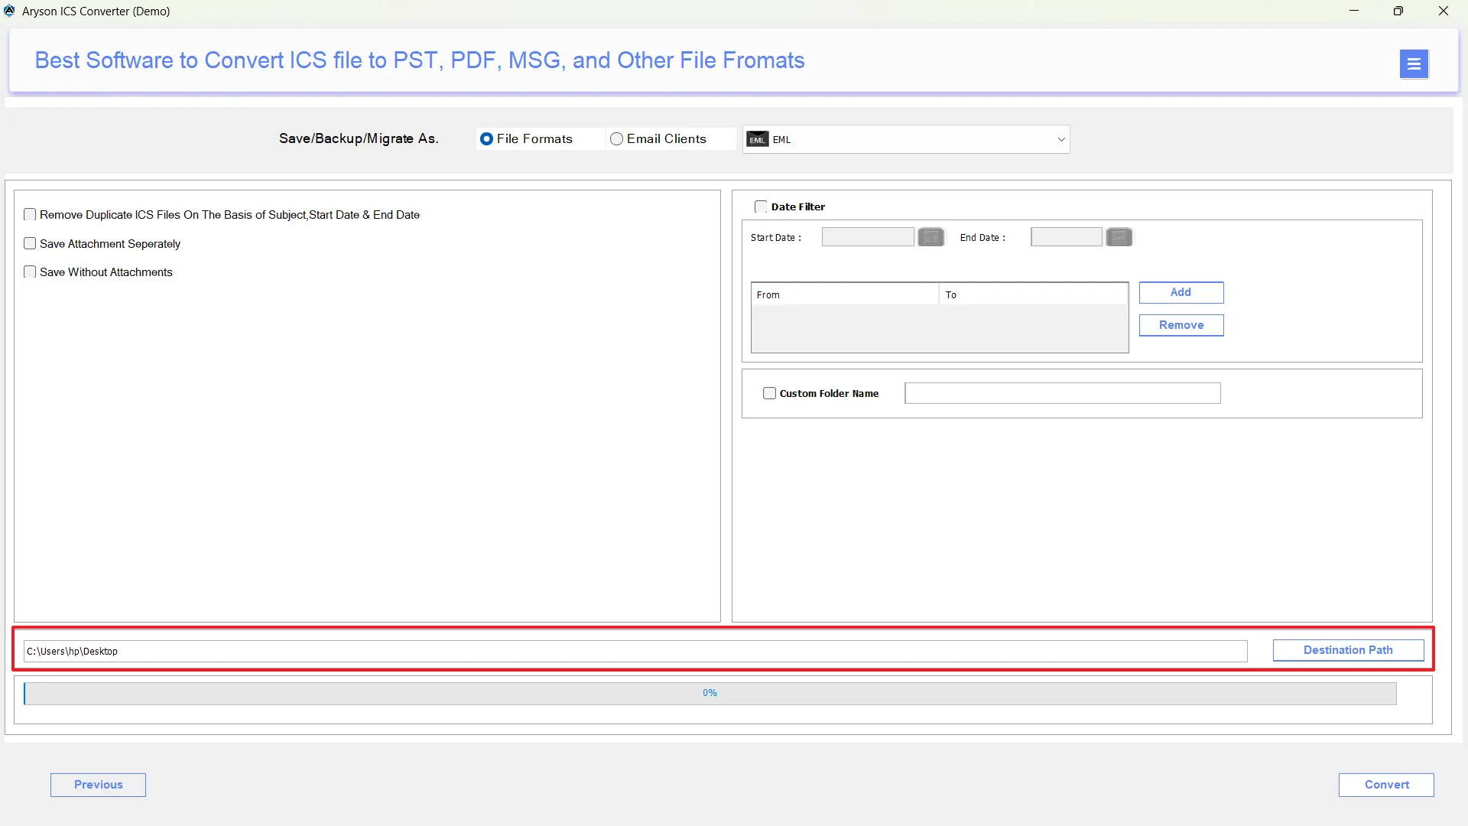Click the Destination Path button

1348,650
